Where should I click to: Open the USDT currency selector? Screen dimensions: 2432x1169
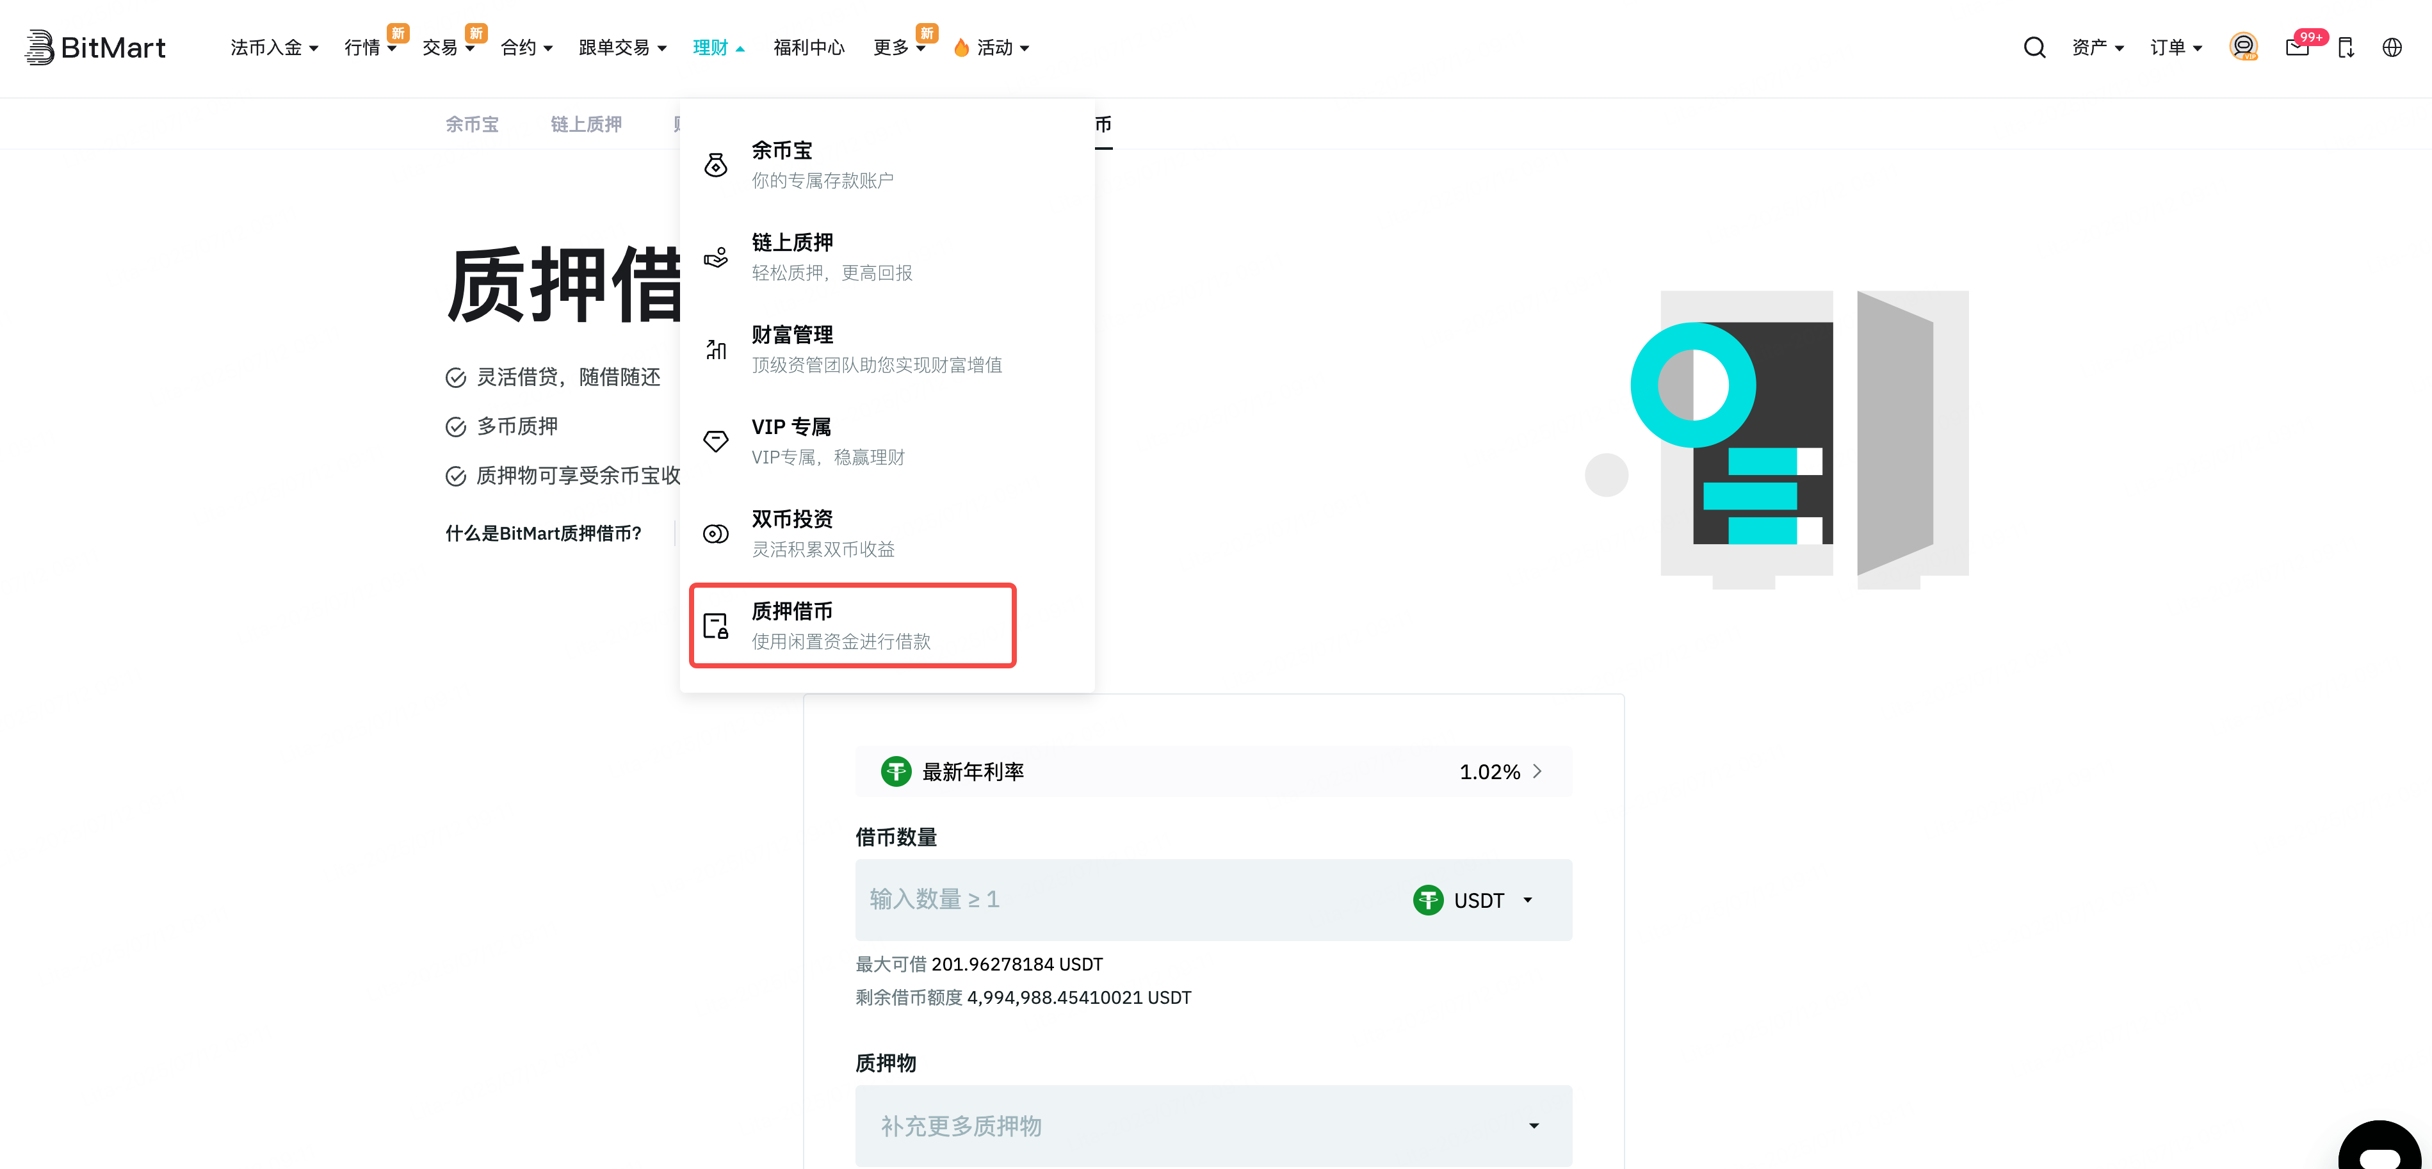(1473, 900)
